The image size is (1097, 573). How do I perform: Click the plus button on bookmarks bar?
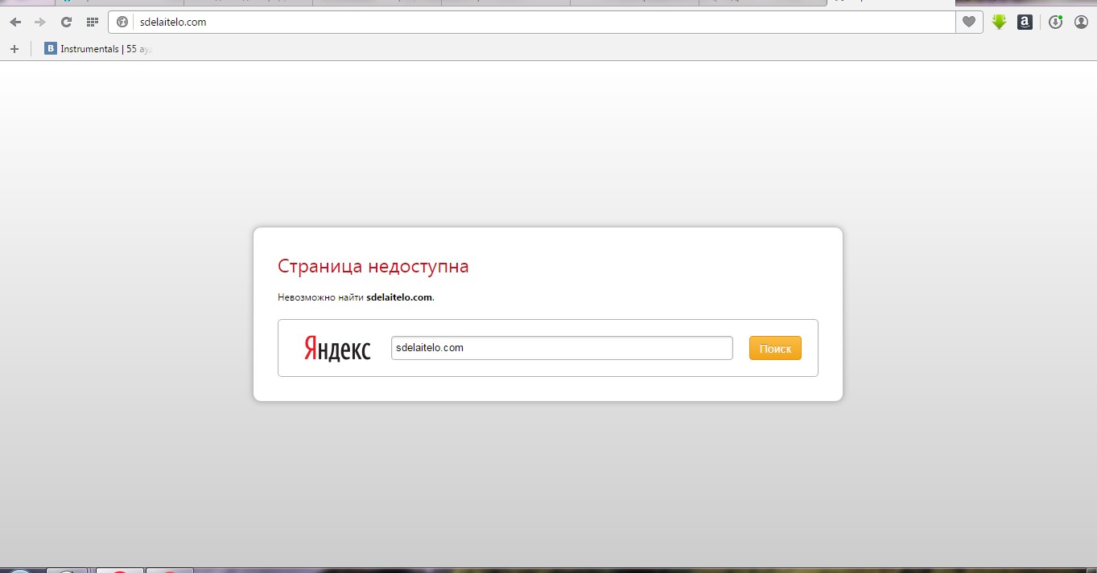[14, 49]
